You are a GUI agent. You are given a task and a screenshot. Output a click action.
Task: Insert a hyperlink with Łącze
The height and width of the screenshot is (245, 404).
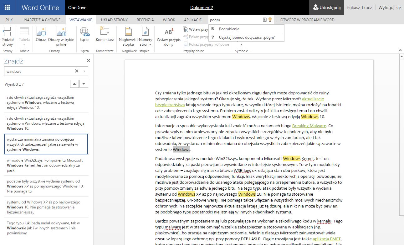[84, 35]
